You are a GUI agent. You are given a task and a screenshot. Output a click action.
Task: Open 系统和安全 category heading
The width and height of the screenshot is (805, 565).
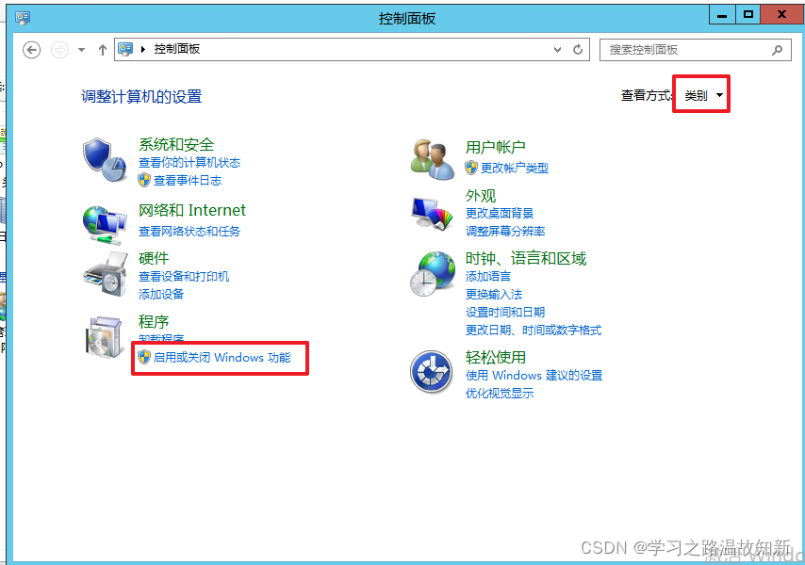click(176, 145)
